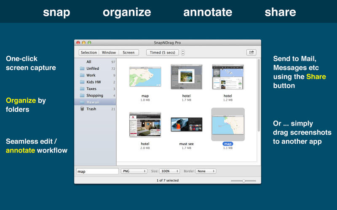Image resolution: width=337 pixels, height=210 pixels.
Task: Select the Shopping folder
Action: click(94, 95)
